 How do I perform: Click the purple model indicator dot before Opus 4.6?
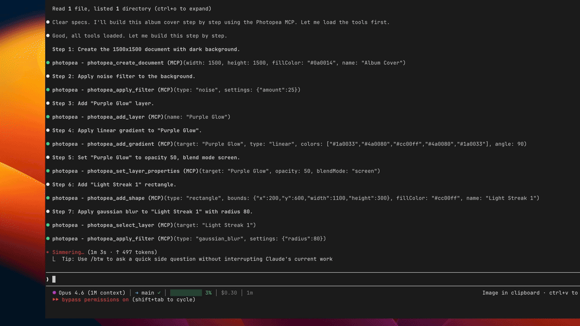coord(54,292)
